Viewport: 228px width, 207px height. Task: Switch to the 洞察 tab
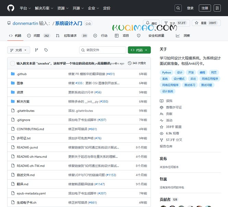pyautogui.click(x=183, y=36)
